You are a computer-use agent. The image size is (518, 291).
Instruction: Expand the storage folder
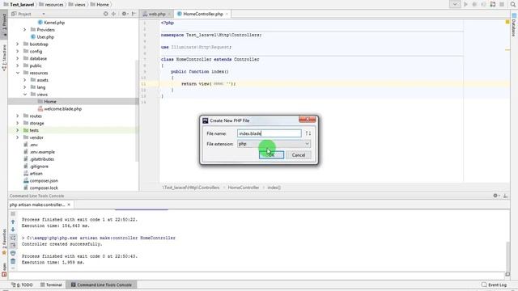click(18, 123)
